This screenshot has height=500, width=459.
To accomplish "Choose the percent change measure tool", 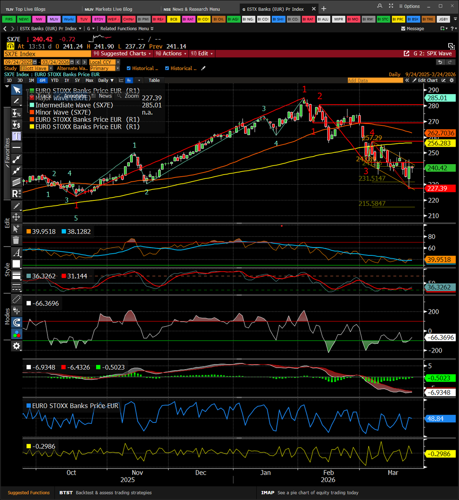I will [16, 113].
